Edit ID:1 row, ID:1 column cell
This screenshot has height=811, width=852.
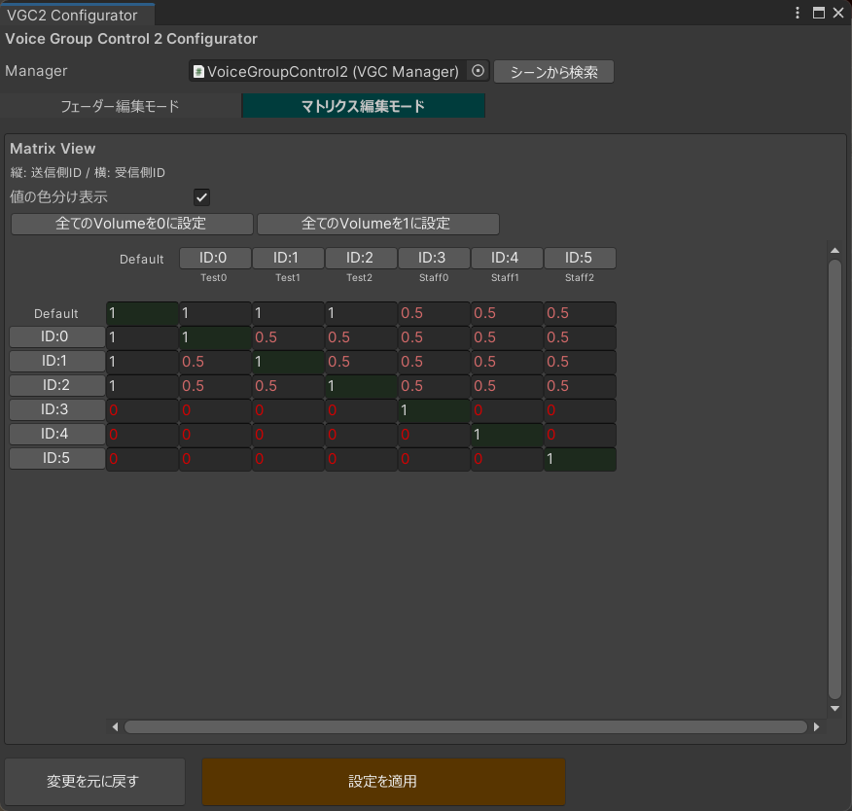click(x=289, y=363)
